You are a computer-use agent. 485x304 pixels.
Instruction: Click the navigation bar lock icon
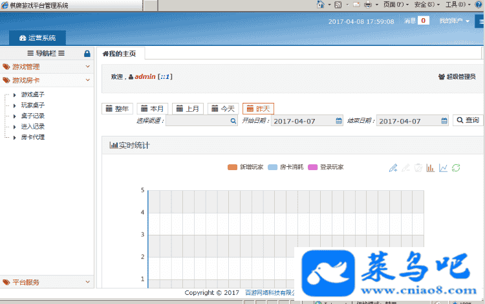[x=87, y=54]
